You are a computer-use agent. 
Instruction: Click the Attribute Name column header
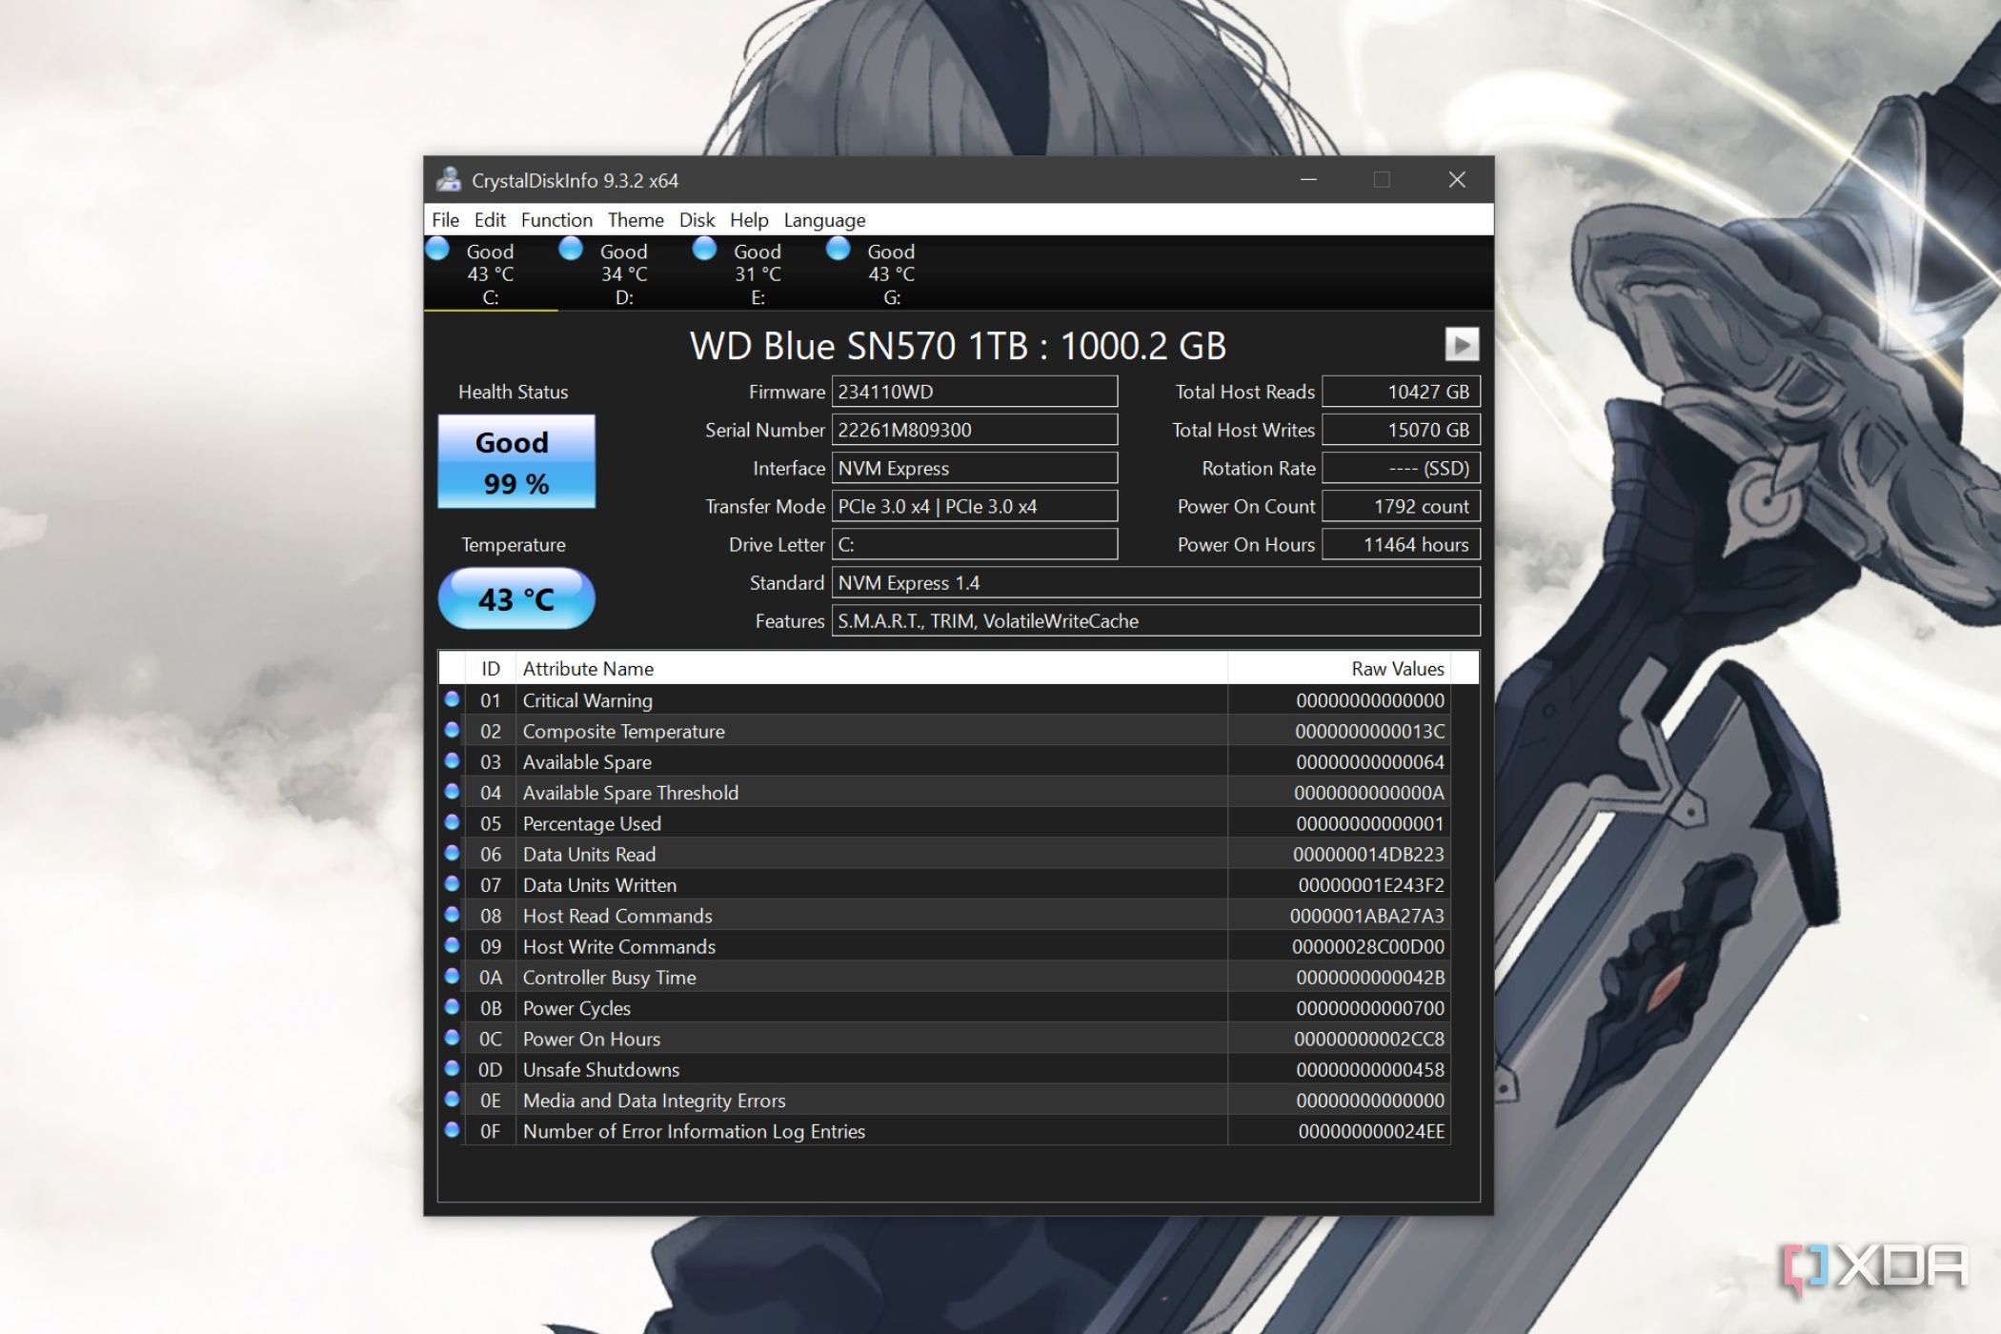(x=871, y=668)
